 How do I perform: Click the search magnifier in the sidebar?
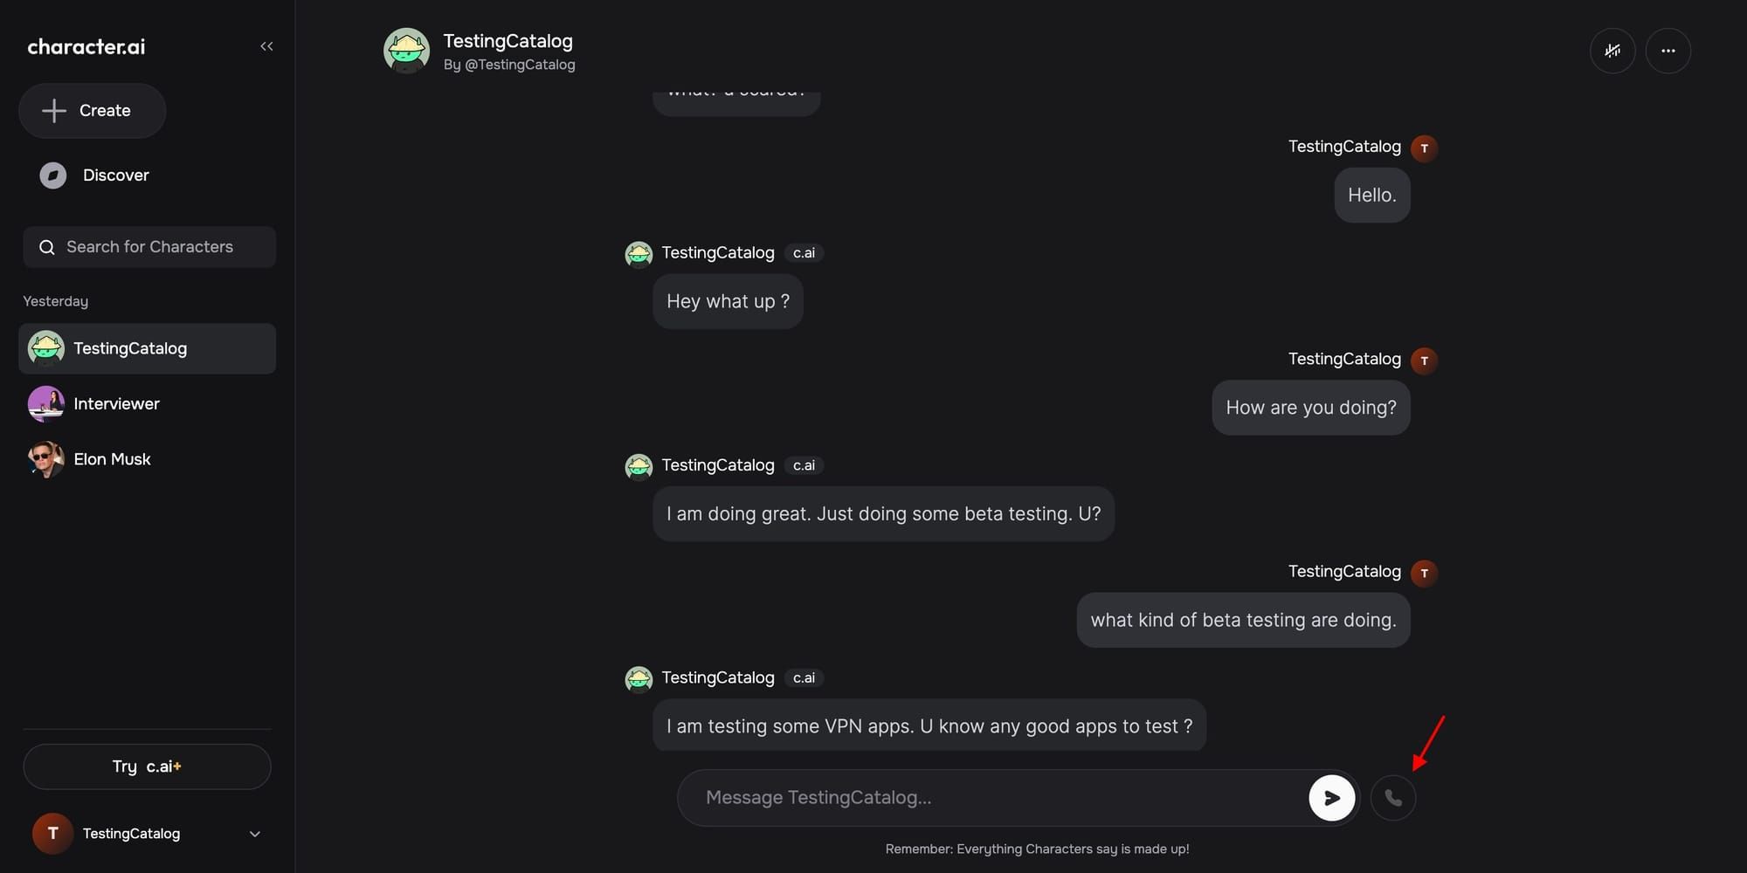[46, 247]
